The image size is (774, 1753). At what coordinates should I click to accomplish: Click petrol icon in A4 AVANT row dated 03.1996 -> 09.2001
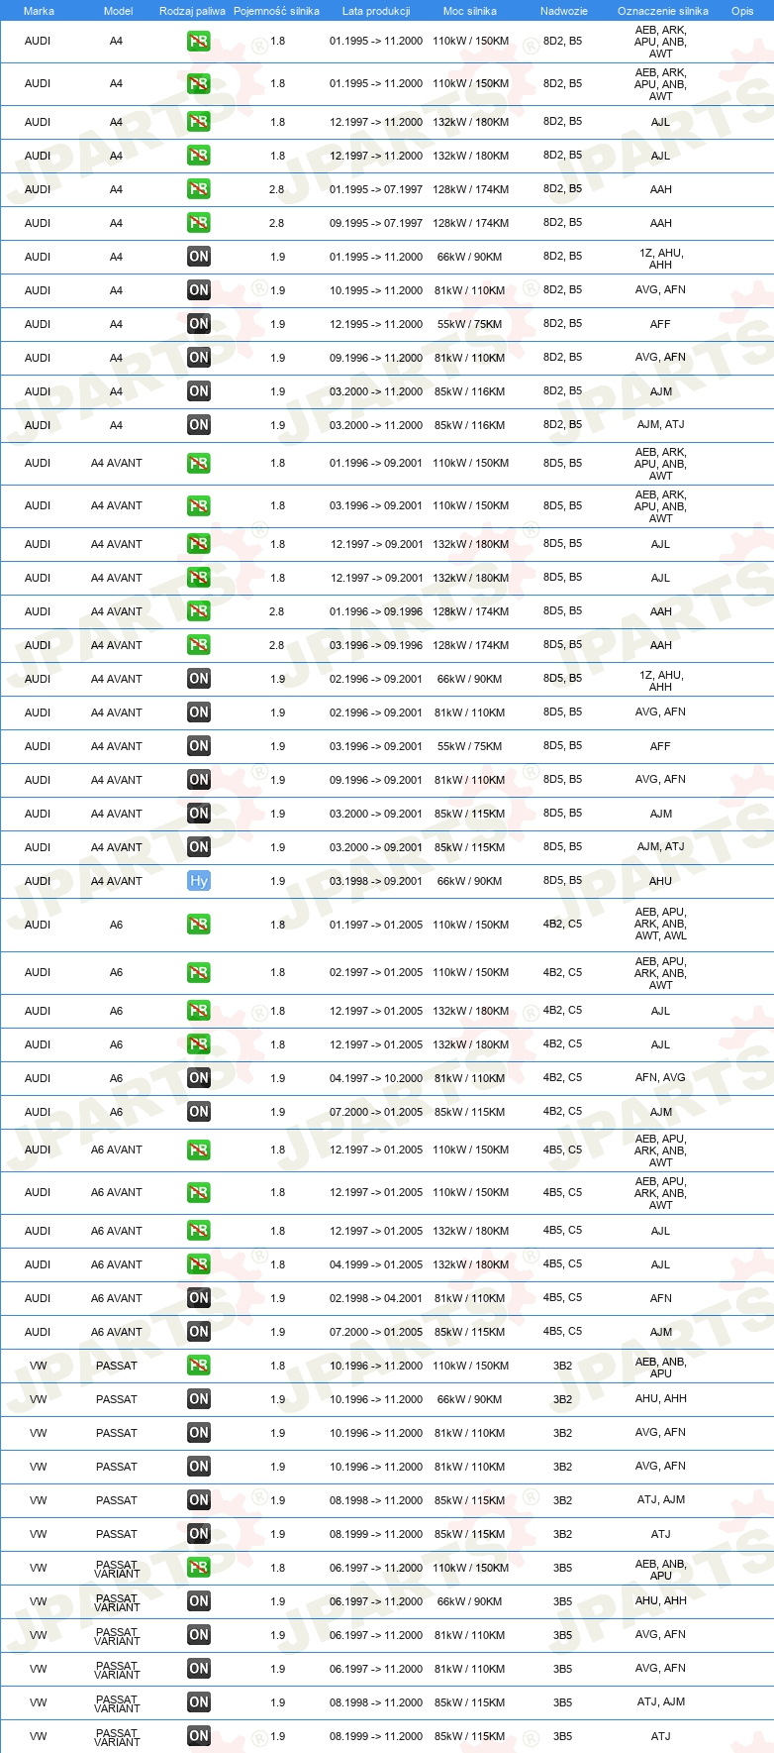pos(199,505)
